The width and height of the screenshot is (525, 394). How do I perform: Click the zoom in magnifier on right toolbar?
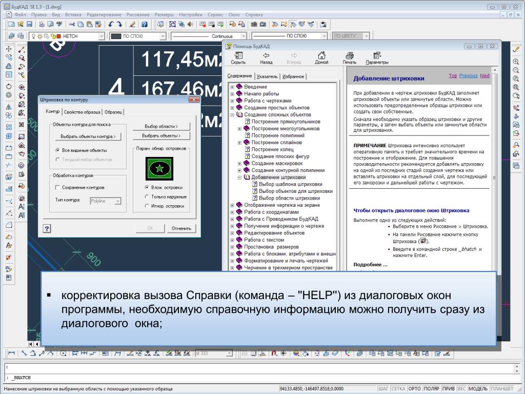pos(516,62)
